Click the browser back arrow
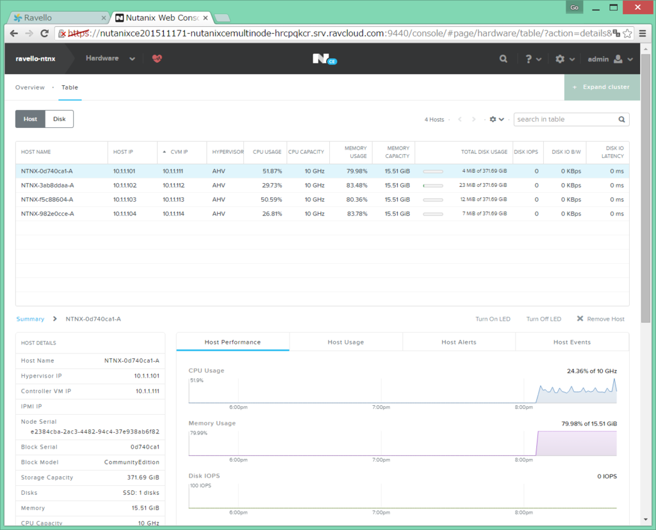Screen dimensions: 656x530 click(14, 33)
